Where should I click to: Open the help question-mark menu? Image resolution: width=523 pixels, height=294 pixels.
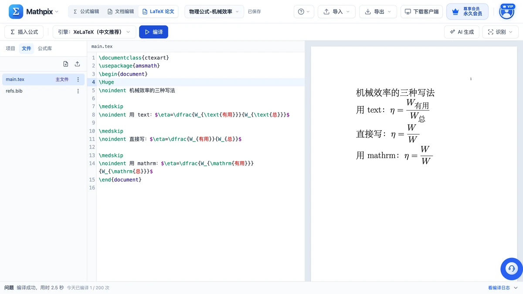[304, 12]
